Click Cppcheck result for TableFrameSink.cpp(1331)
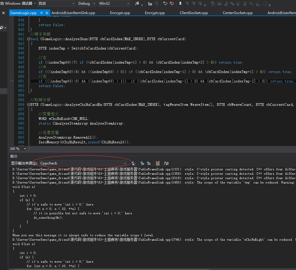This screenshot has height=270, width=296. [x=154, y=169]
